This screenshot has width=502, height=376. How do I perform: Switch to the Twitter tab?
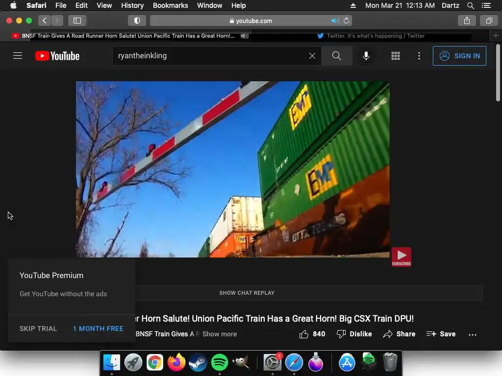[371, 36]
